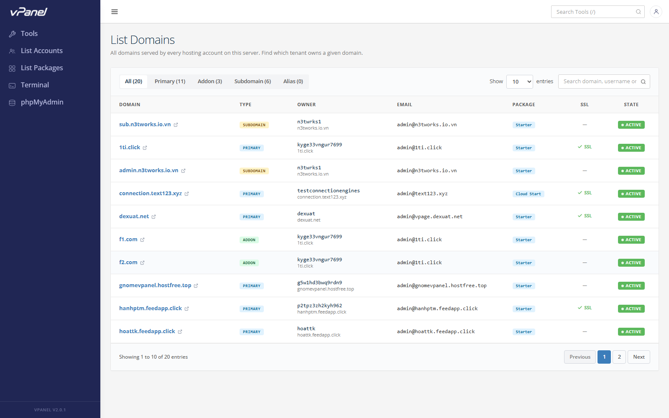The width and height of the screenshot is (669, 418).
Task: Click the search icon in Search Tools
Action: click(638, 12)
